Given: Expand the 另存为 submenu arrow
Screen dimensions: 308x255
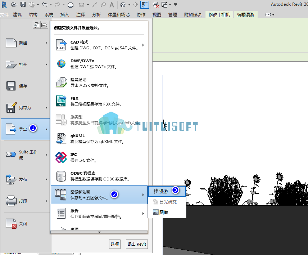Looking at the screenshot, I should tap(46, 108).
